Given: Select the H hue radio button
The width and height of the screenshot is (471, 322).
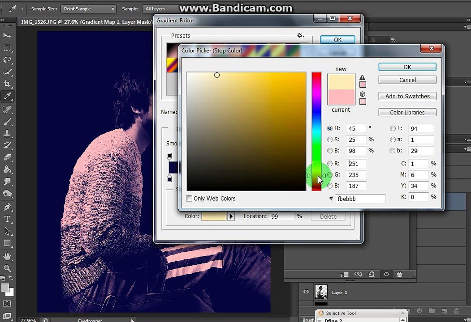Looking at the screenshot, I should [x=330, y=128].
